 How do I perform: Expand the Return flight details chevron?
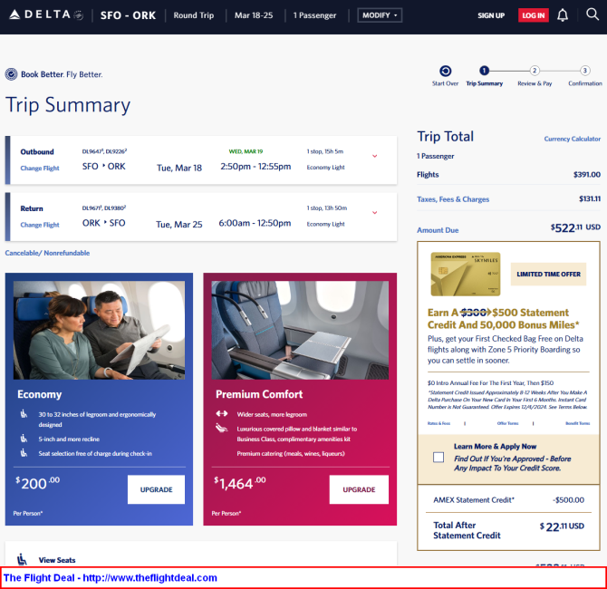tap(374, 213)
